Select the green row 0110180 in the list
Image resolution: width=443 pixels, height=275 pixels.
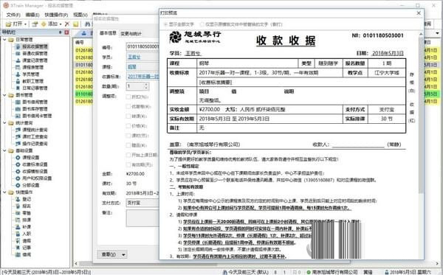[83, 94]
